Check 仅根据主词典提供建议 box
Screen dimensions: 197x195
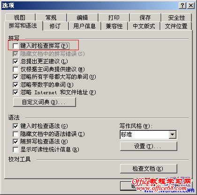click(x=15, y=69)
